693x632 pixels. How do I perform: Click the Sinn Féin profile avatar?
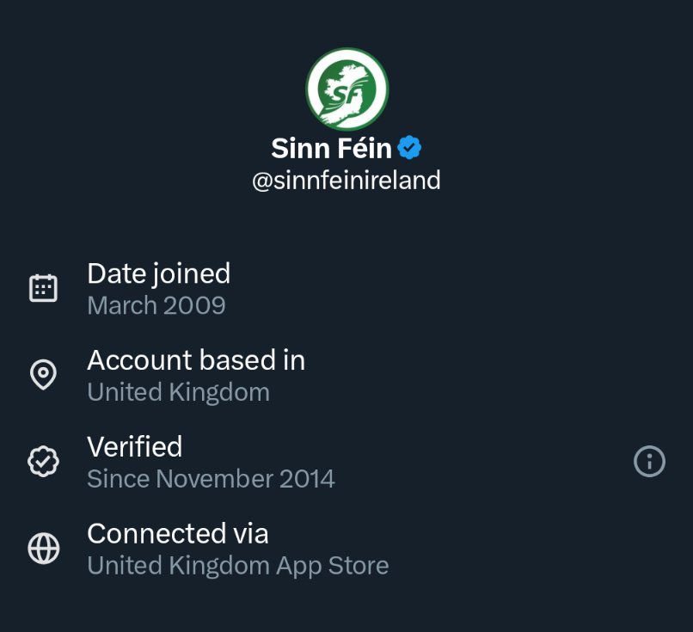(x=346, y=89)
